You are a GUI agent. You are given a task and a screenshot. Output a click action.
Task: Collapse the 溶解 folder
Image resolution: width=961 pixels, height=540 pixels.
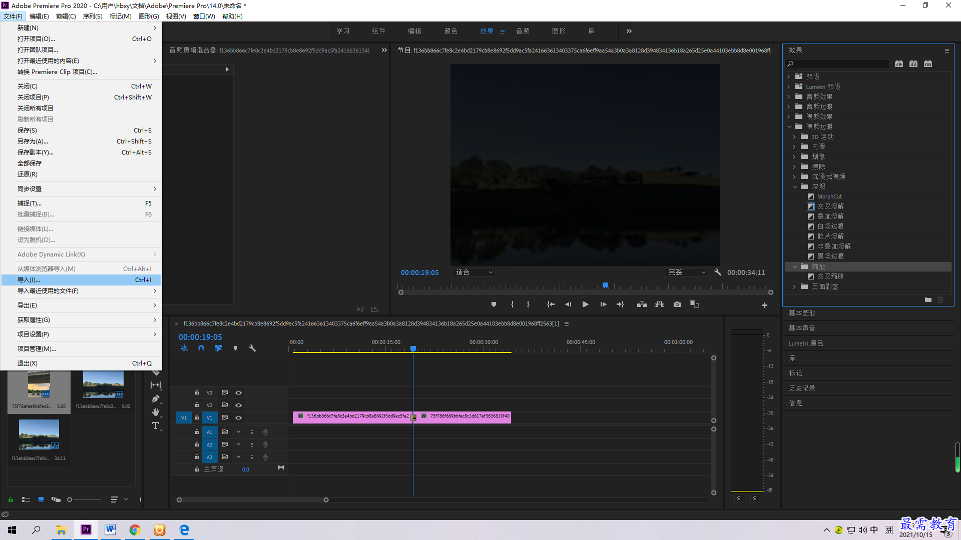click(x=795, y=187)
